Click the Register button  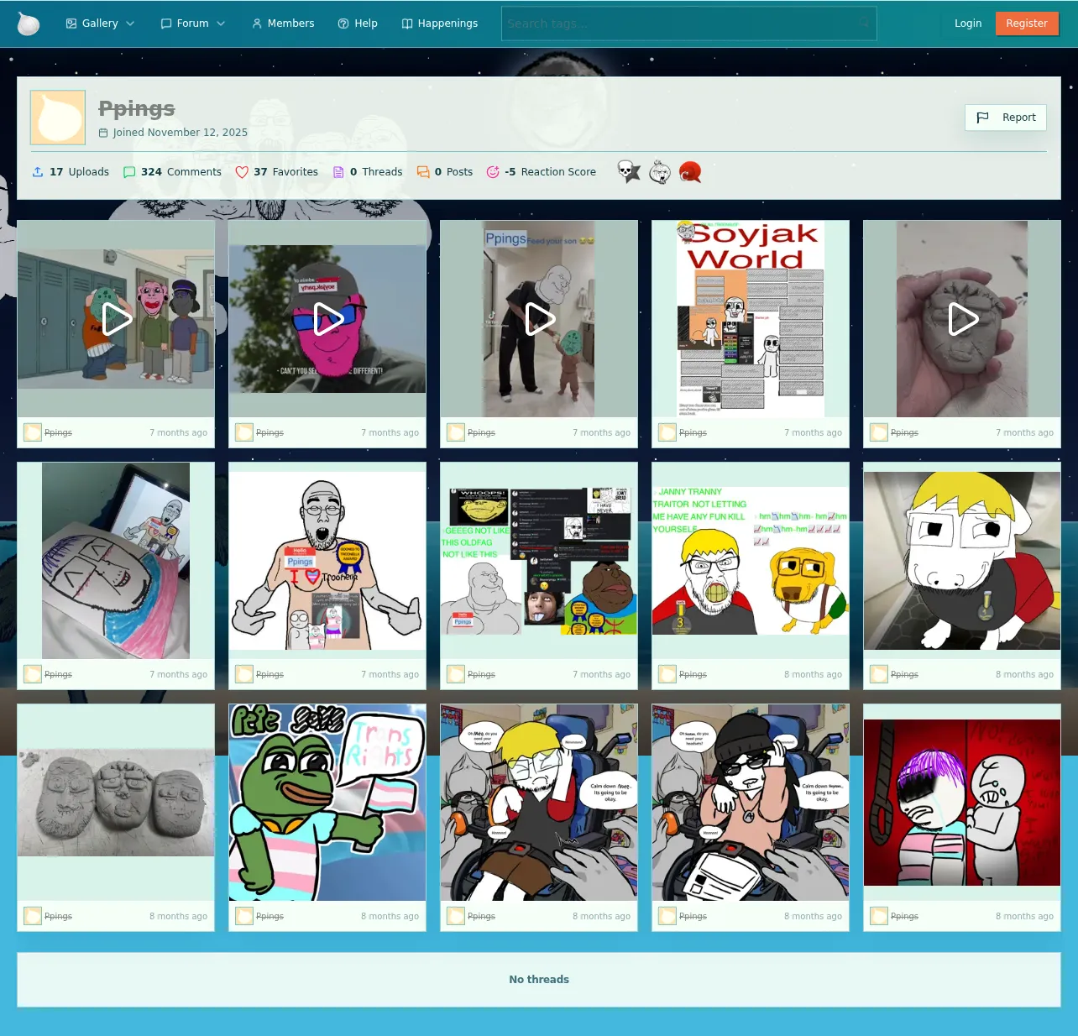[x=1027, y=24]
